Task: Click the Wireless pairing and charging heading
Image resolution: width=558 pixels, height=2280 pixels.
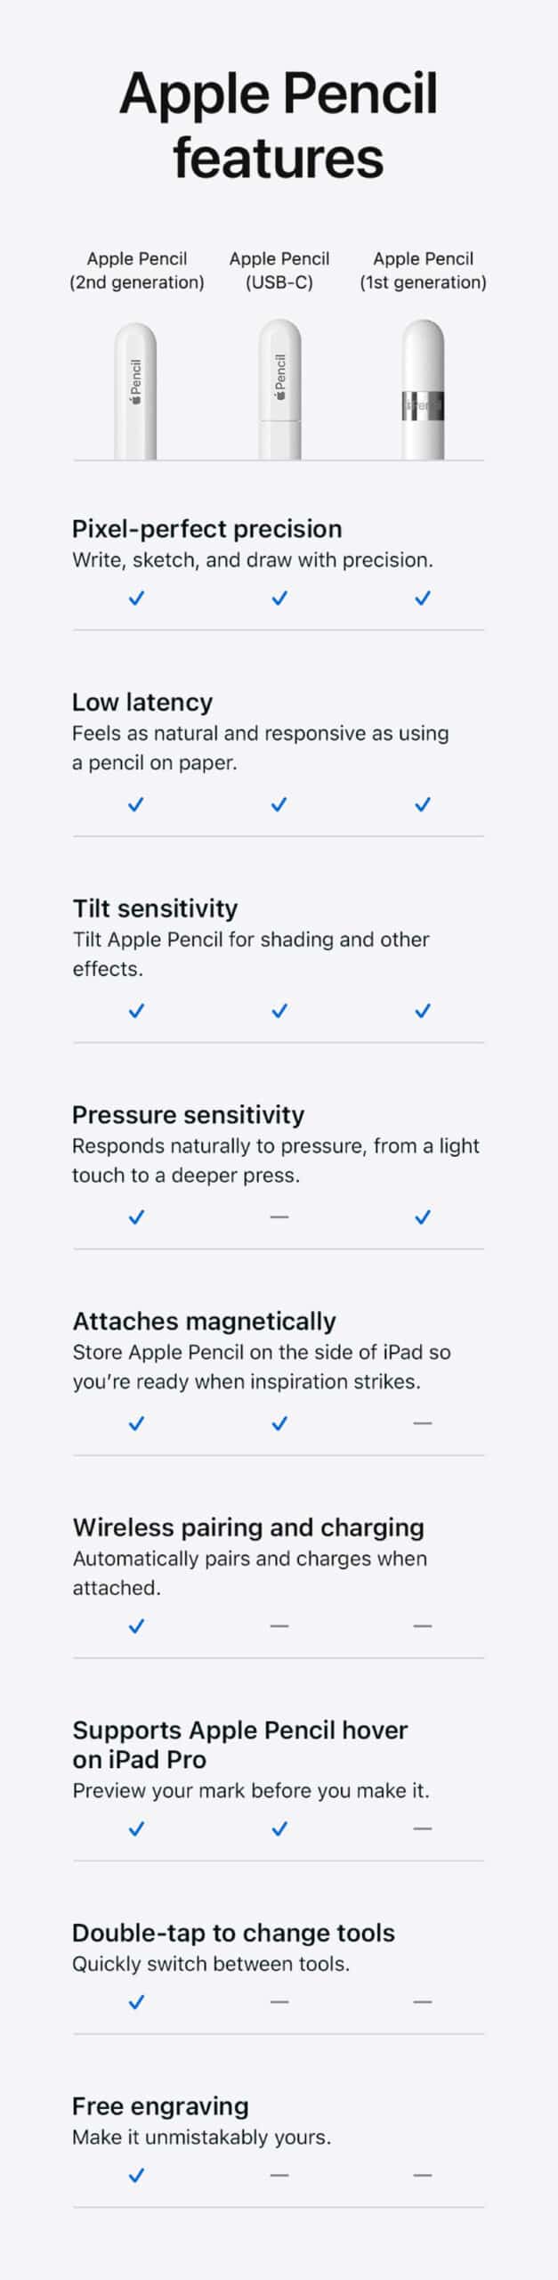Action: (248, 1527)
